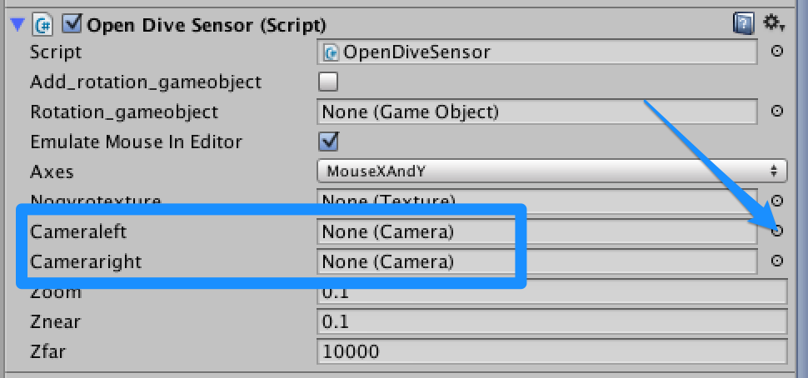
Task: Select the Rotation_gameobject None (Game Object) field
Action: tap(537, 112)
